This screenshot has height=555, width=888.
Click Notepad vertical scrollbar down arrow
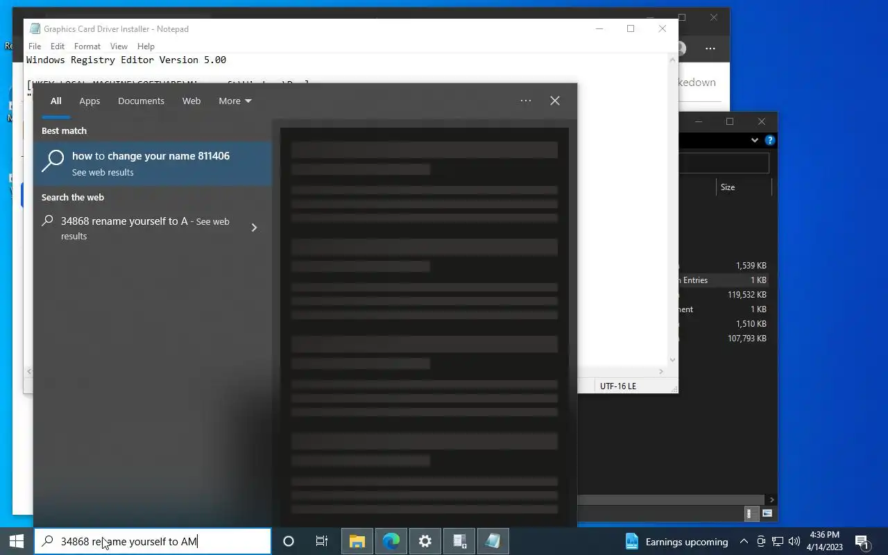click(x=672, y=360)
